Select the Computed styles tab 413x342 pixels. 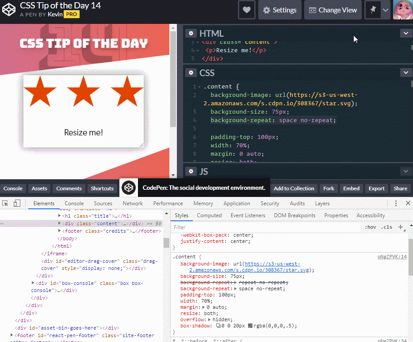coord(209,215)
